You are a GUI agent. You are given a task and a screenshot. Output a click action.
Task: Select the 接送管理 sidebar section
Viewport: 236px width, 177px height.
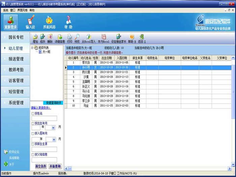16,59
